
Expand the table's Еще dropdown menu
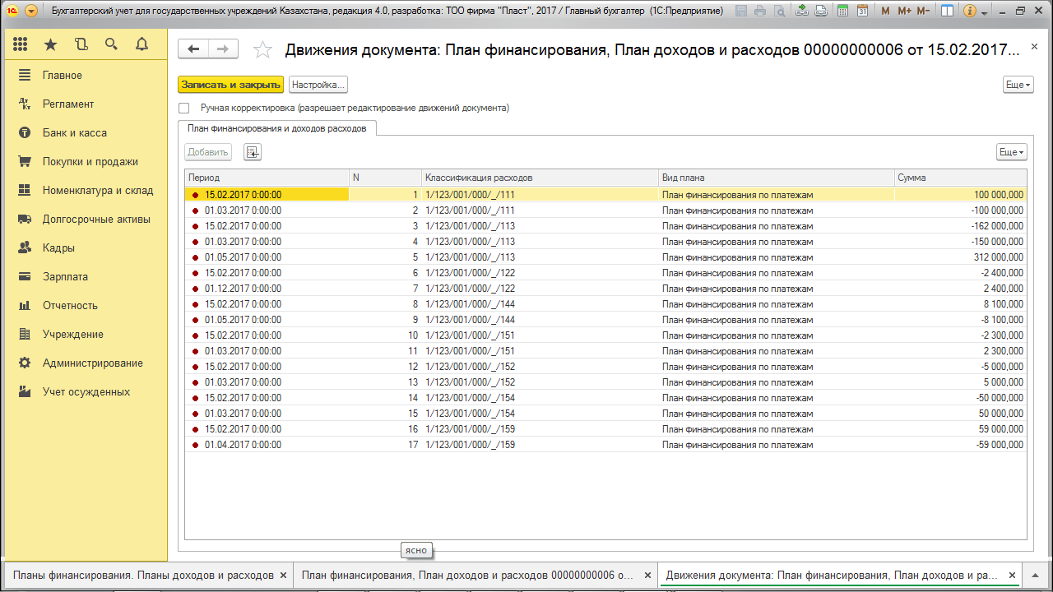1011,152
